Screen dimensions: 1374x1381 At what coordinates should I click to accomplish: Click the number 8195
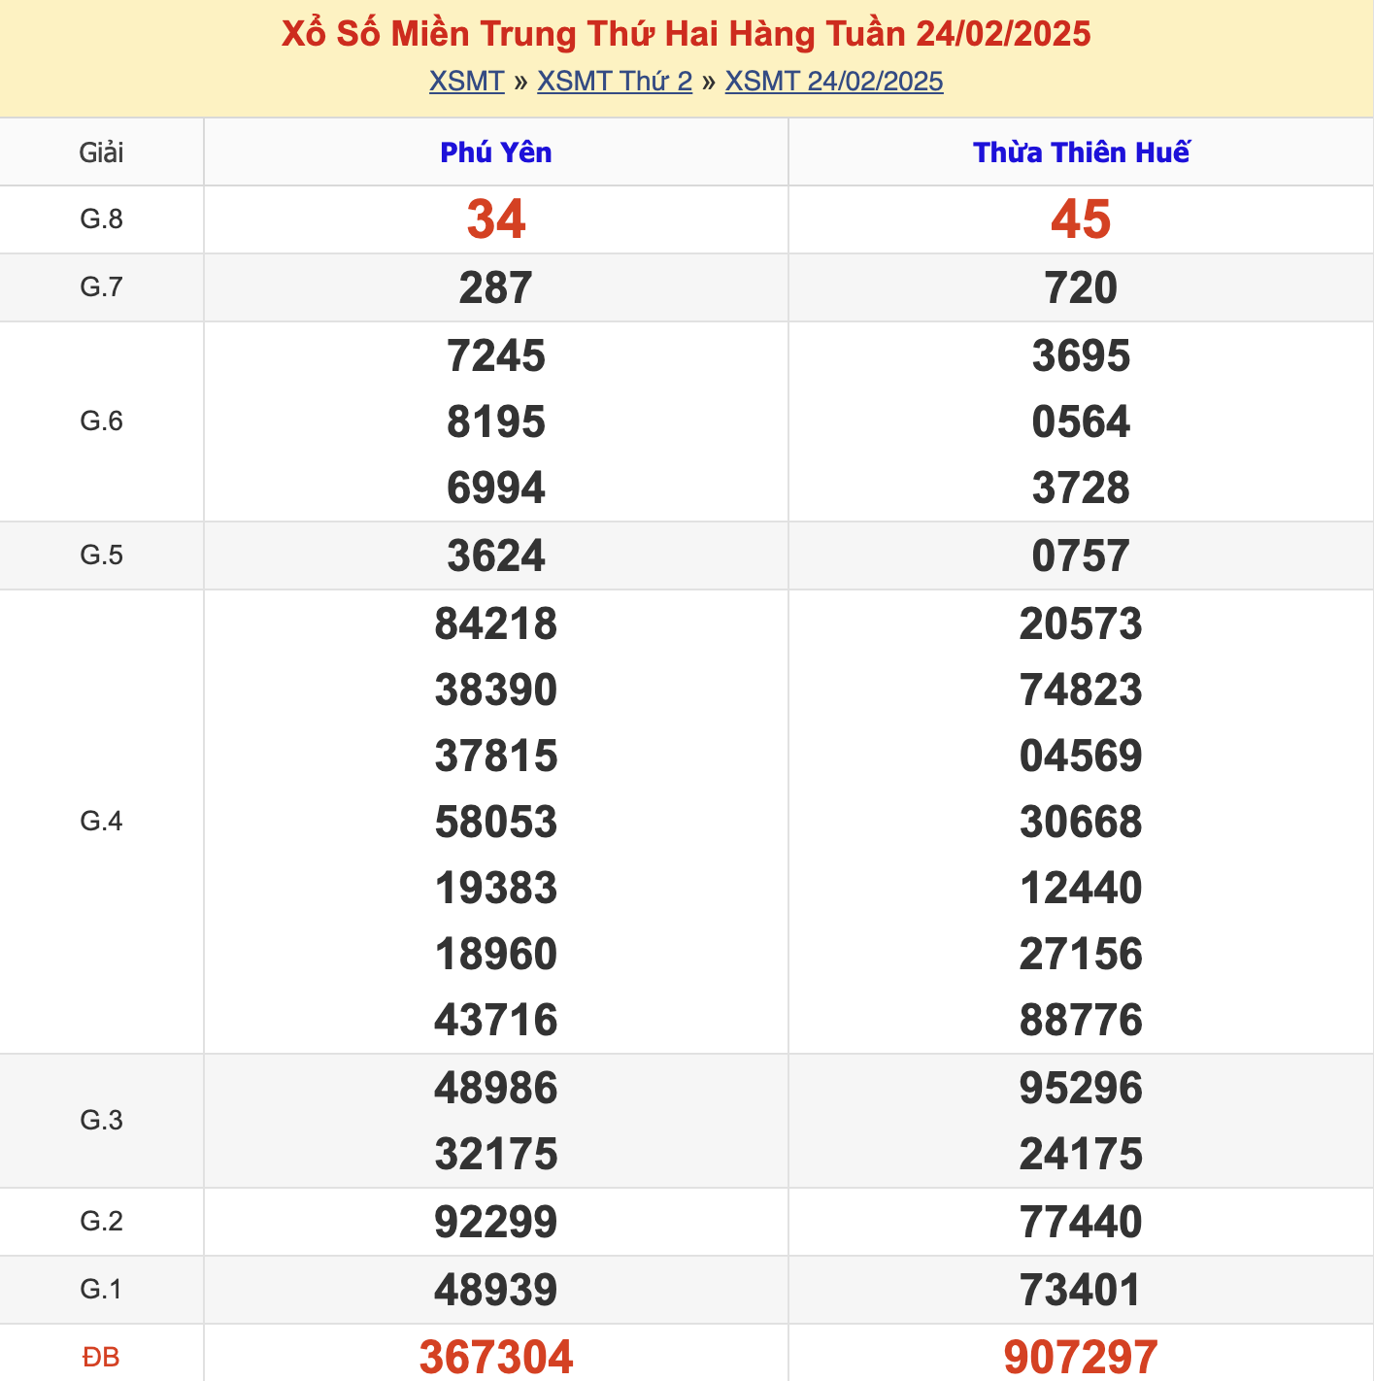pos(496,421)
